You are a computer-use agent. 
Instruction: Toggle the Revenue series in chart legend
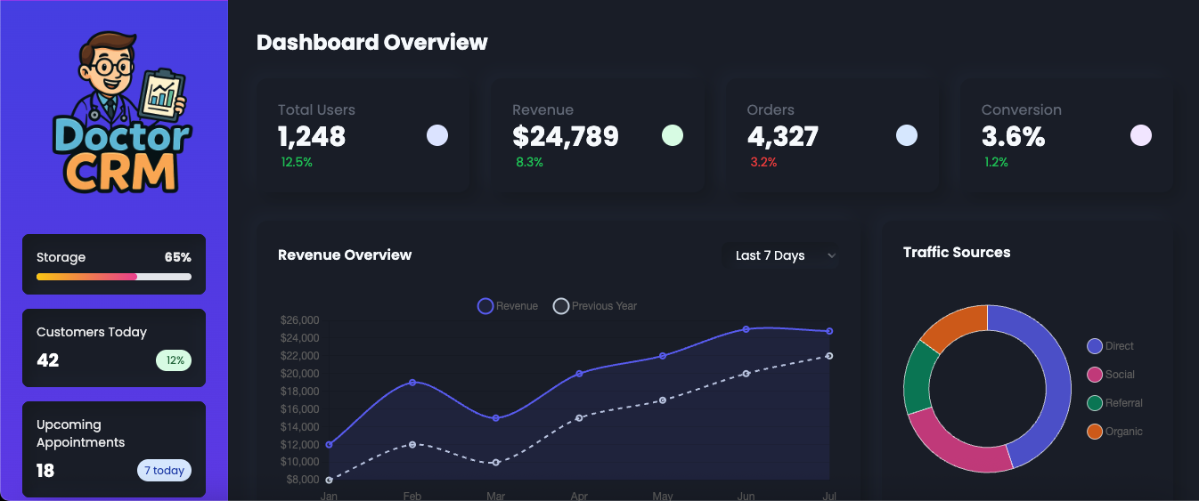coord(508,306)
